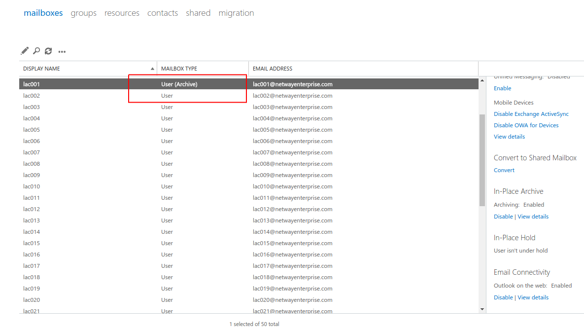Image resolution: width=584 pixels, height=329 pixels.
Task: Click the Search magnifier icon
Action: 36,51
